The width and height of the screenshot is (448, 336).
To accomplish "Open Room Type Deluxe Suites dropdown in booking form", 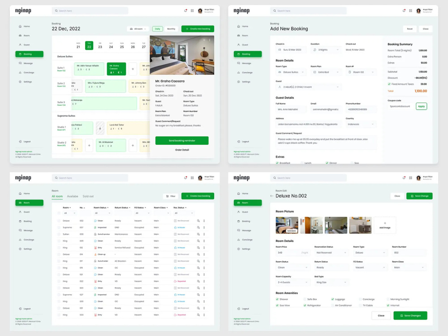I will click(291, 72).
